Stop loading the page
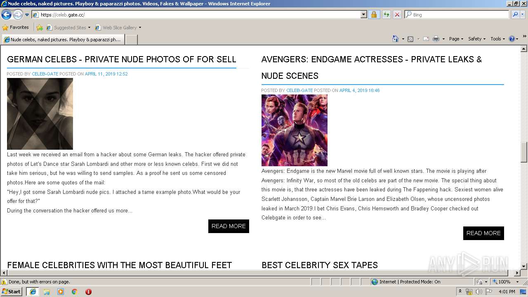This screenshot has height=297, width=528. 397,14
